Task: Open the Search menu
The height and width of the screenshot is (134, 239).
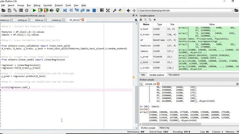Action: 11,5
